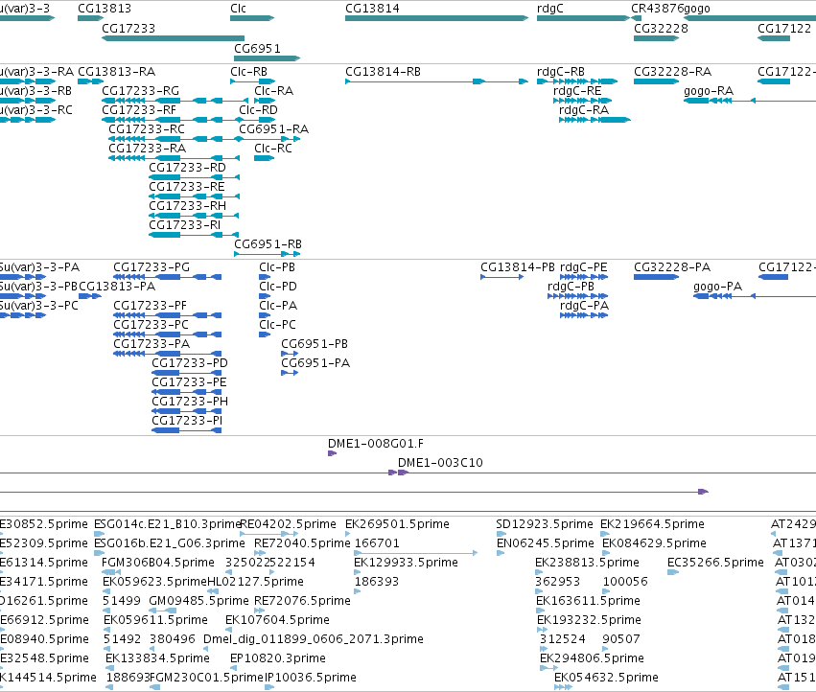Screen dimensions: 816x692
Task: Click the EK129933.5prime EST label
Action: (406, 563)
